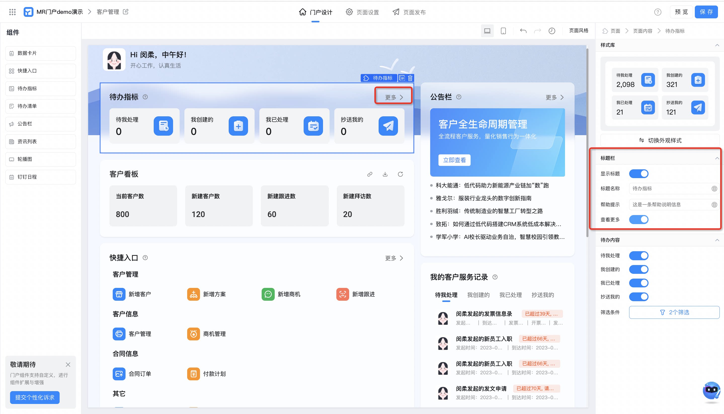Viewport: 724px width, 414px height.
Task: Collapse the 样式库 section
Action: [x=717, y=45]
